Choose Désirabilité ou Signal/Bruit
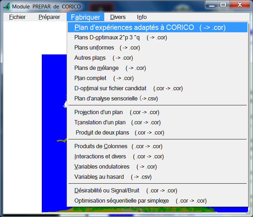 [x=158, y=191]
